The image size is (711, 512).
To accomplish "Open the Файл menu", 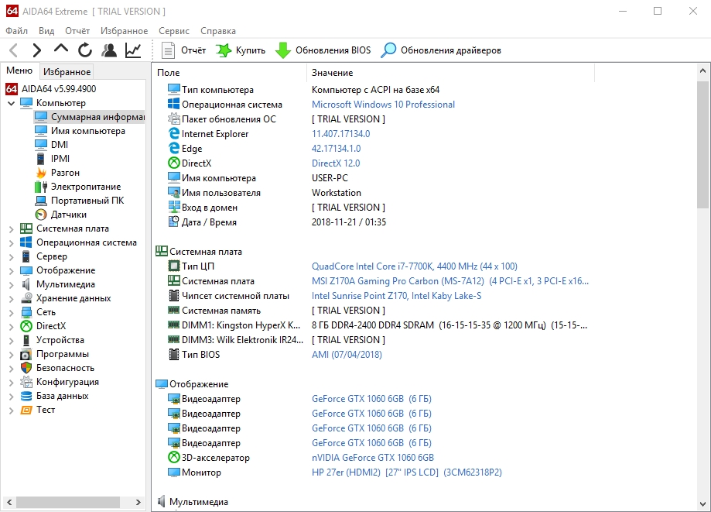I will 16,31.
